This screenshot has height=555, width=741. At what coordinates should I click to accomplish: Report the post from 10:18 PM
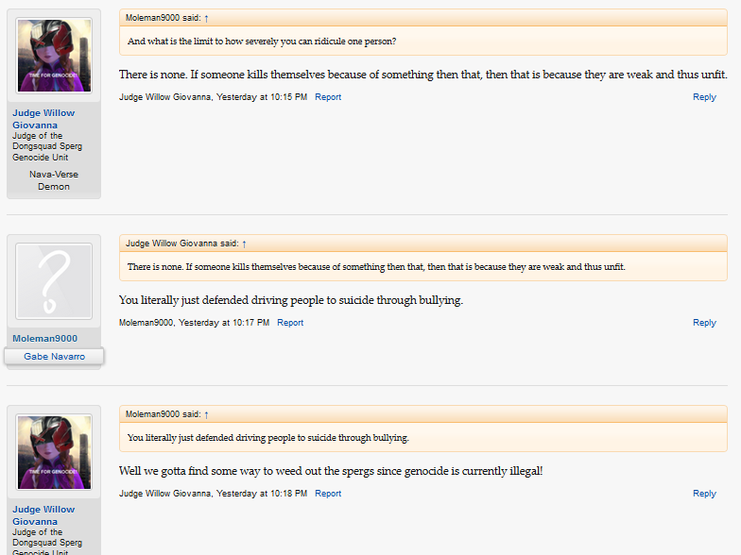coord(328,494)
